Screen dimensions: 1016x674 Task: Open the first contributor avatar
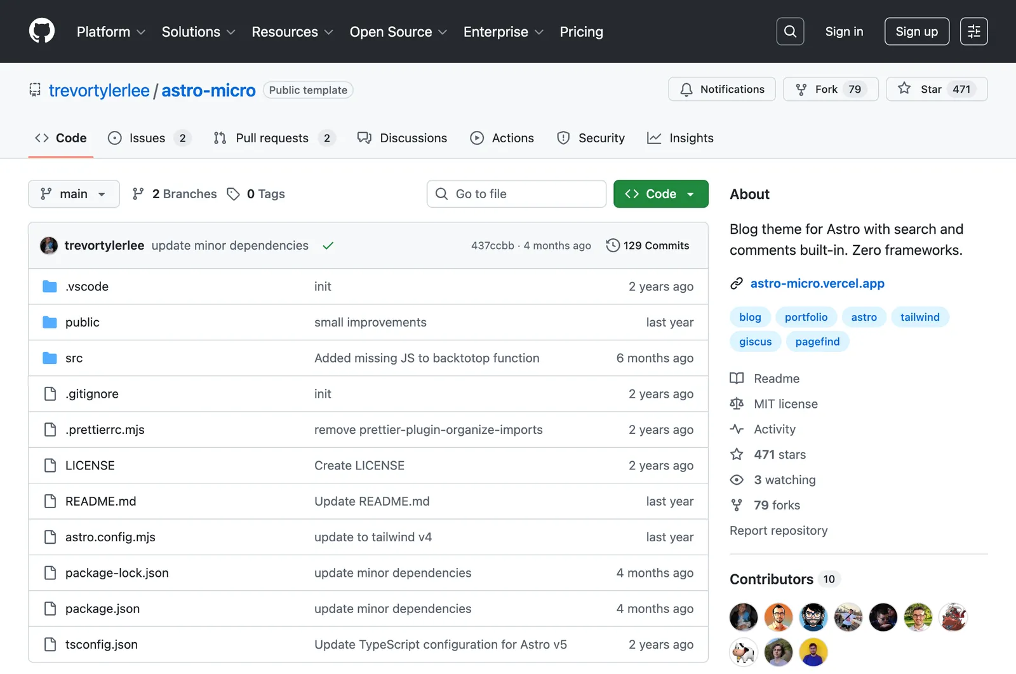coord(744,617)
